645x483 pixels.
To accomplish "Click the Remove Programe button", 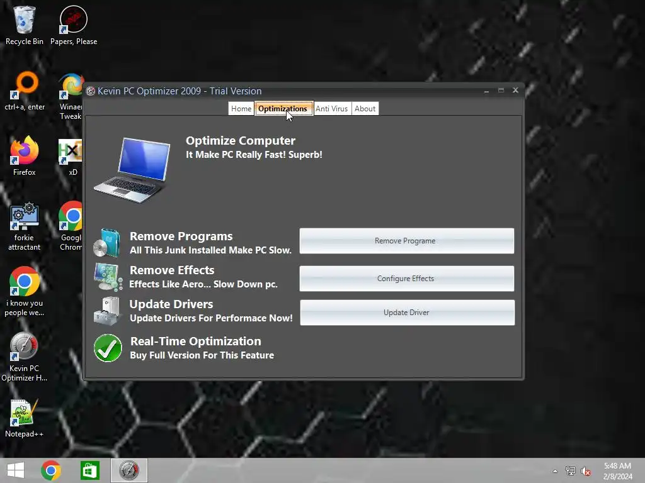I will pyautogui.click(x=406, y=241).
